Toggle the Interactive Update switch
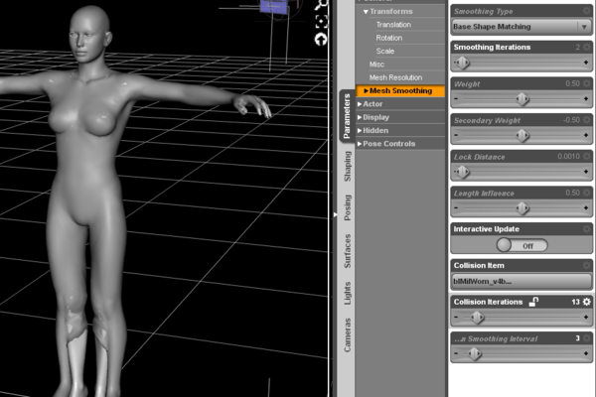The image size is (596, 397). click(x=521, y=245)
